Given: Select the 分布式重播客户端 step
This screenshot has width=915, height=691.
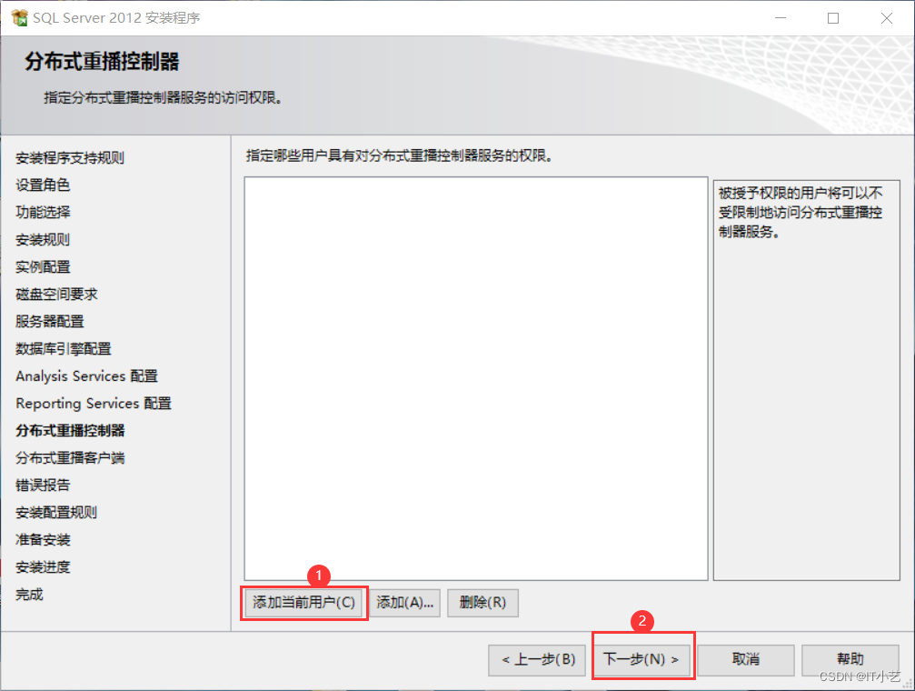Looking at the screenshot, I should [70, 458].
